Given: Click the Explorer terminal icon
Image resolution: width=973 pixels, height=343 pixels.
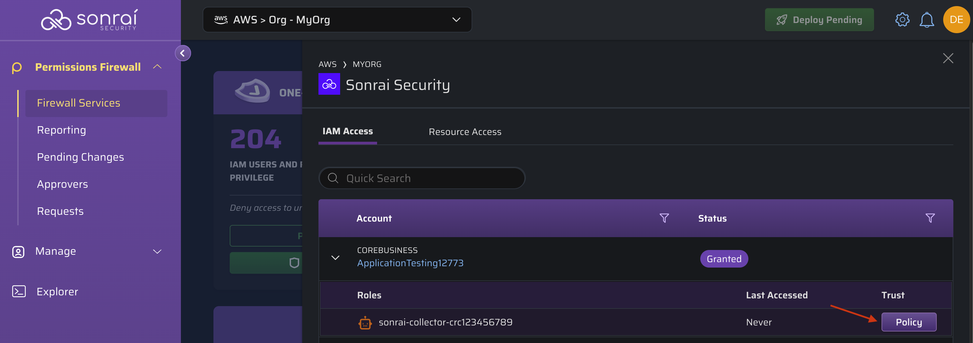Looking at the screenshot, I should pos(19,291).
